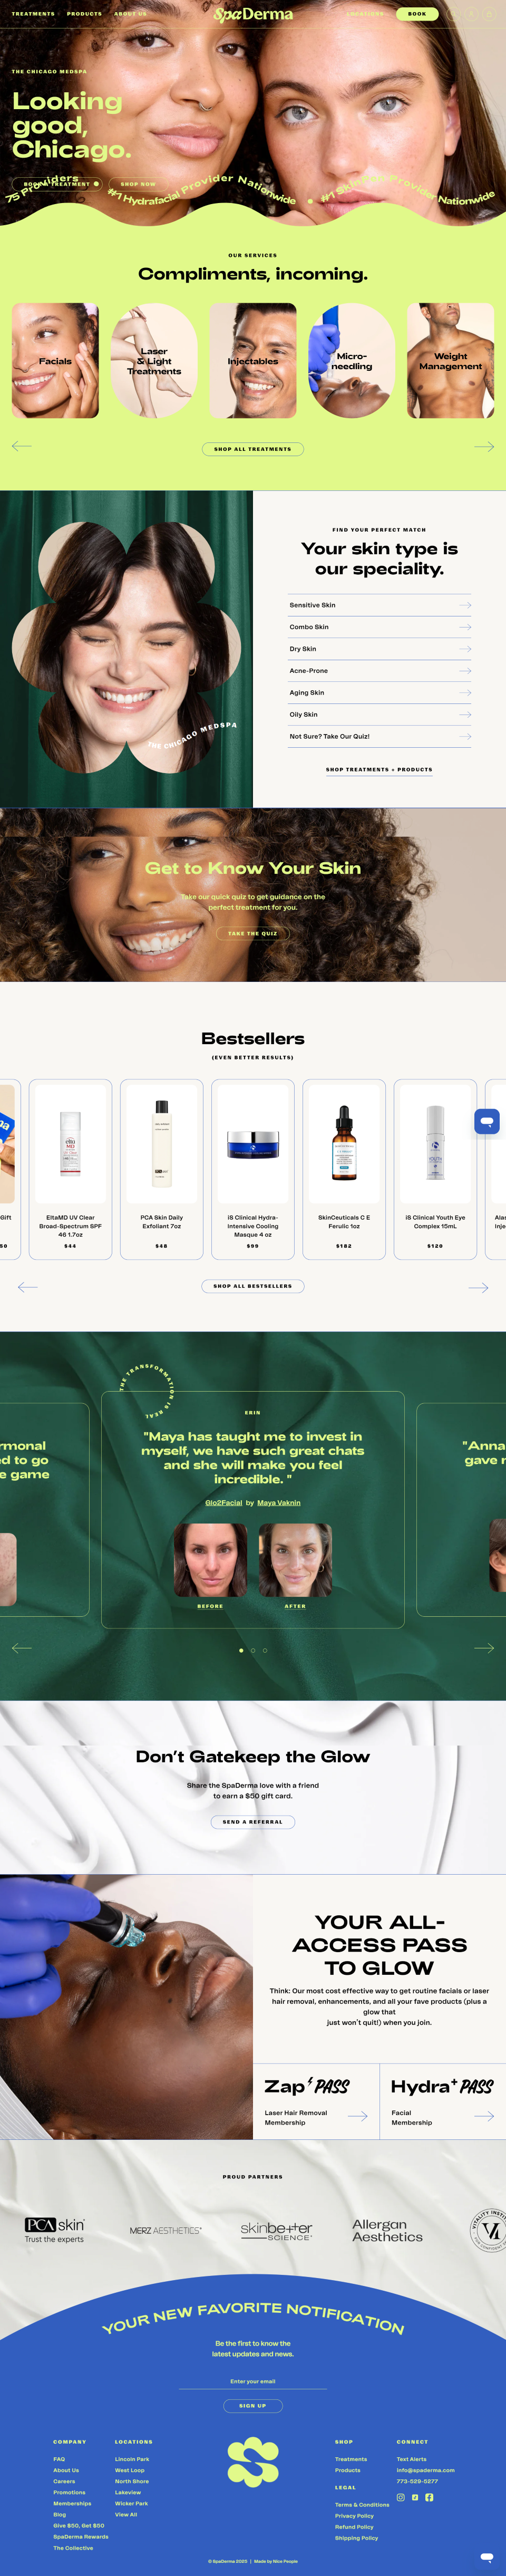Open the floating chat widget near Bestsellers

point(487,1121)
